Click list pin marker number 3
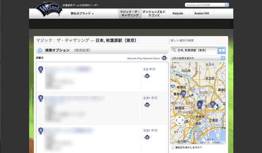Image resolution: width=262 pixels, height=153 pixels. [x=41, y=131]
